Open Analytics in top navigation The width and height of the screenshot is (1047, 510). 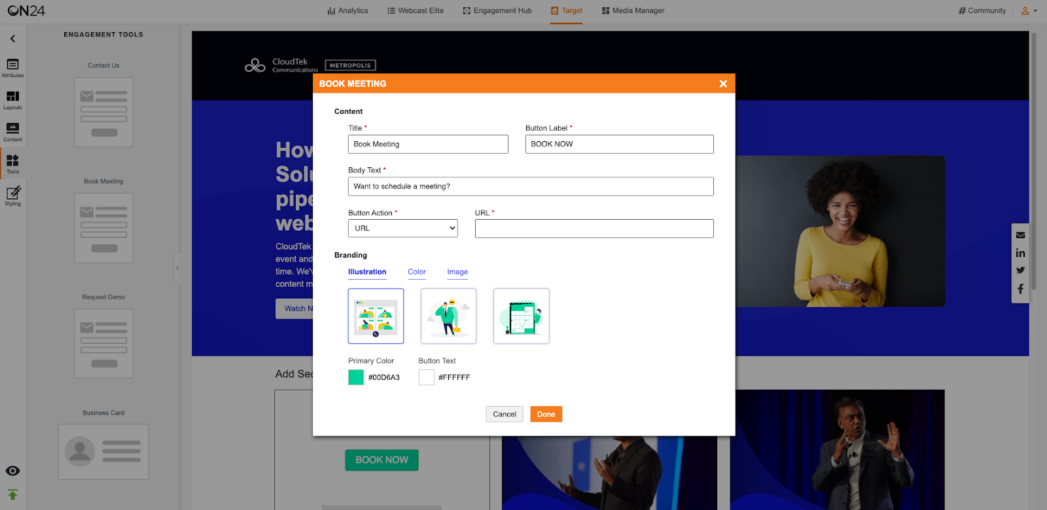click(x=348, y=10)
